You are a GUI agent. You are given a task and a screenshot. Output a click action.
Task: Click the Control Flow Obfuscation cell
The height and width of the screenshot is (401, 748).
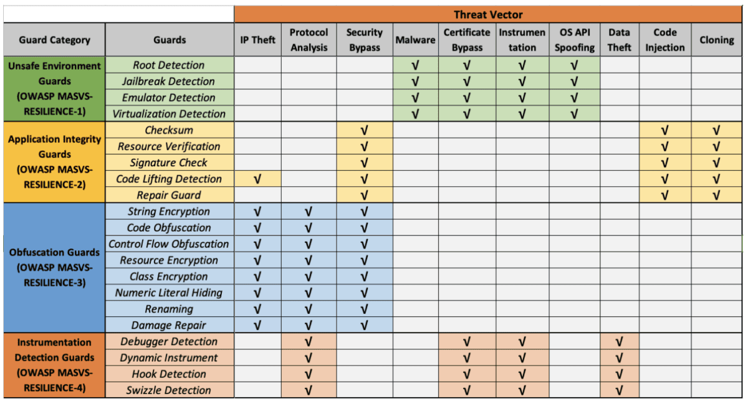tap(169, 244)
